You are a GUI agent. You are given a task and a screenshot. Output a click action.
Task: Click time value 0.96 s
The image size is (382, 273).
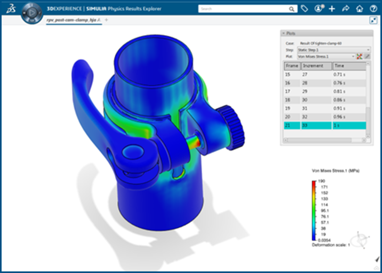coord(339,117)
